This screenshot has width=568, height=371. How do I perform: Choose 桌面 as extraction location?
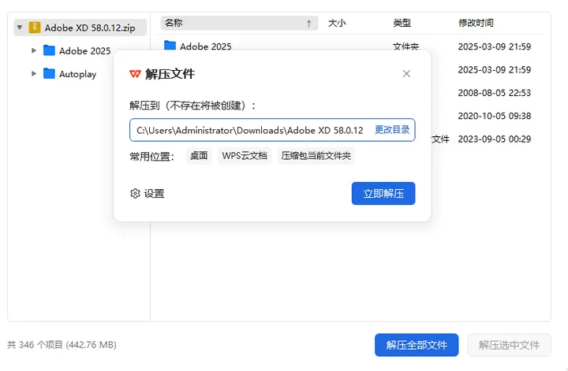199,156
